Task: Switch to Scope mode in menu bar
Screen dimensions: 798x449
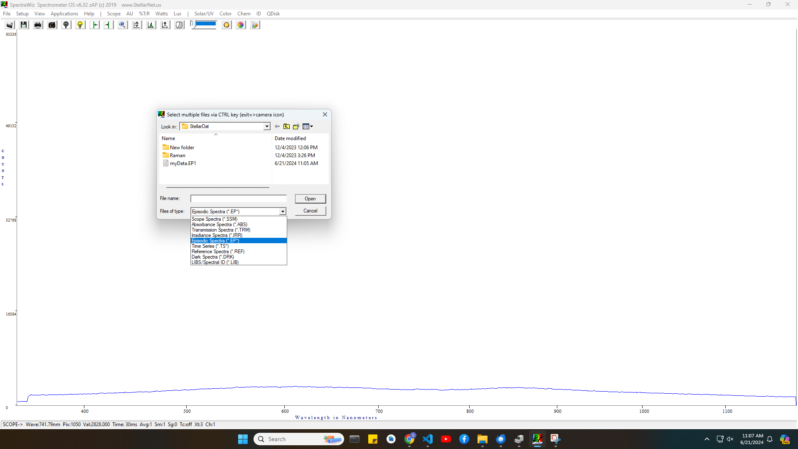Action: [x=114, y=14]
